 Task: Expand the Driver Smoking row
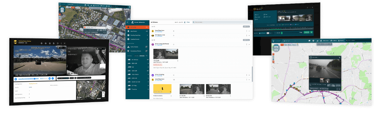click(249, 75)
